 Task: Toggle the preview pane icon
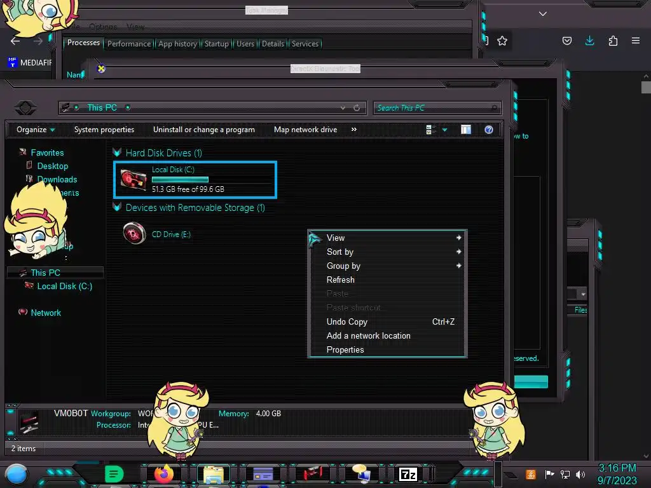pyautogui.click(x=466, y=130)
